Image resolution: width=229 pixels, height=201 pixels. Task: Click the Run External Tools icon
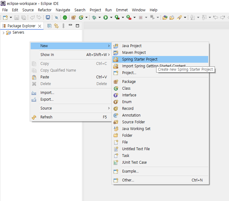[x=129, y=17]
